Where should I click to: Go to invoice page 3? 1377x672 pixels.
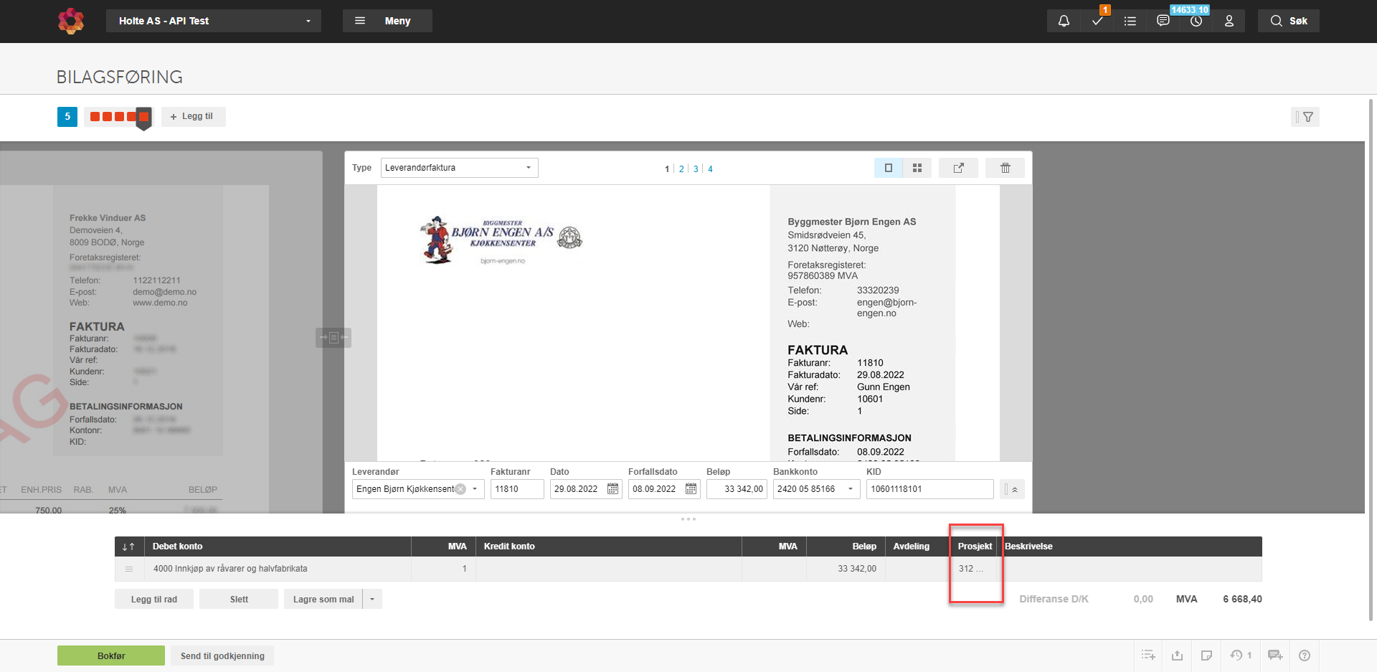pos(695,169)
